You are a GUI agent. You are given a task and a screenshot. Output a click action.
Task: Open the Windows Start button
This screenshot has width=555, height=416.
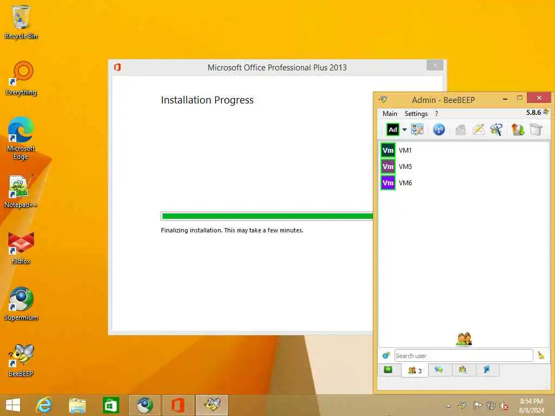coord(13,405)
